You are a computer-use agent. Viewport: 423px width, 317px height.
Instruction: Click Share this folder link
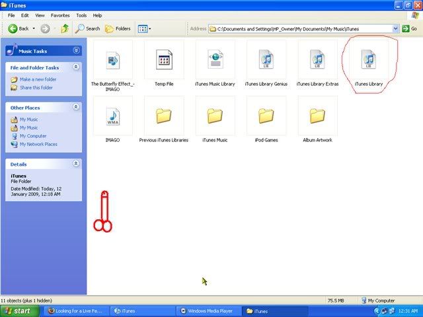coord(36,88)
